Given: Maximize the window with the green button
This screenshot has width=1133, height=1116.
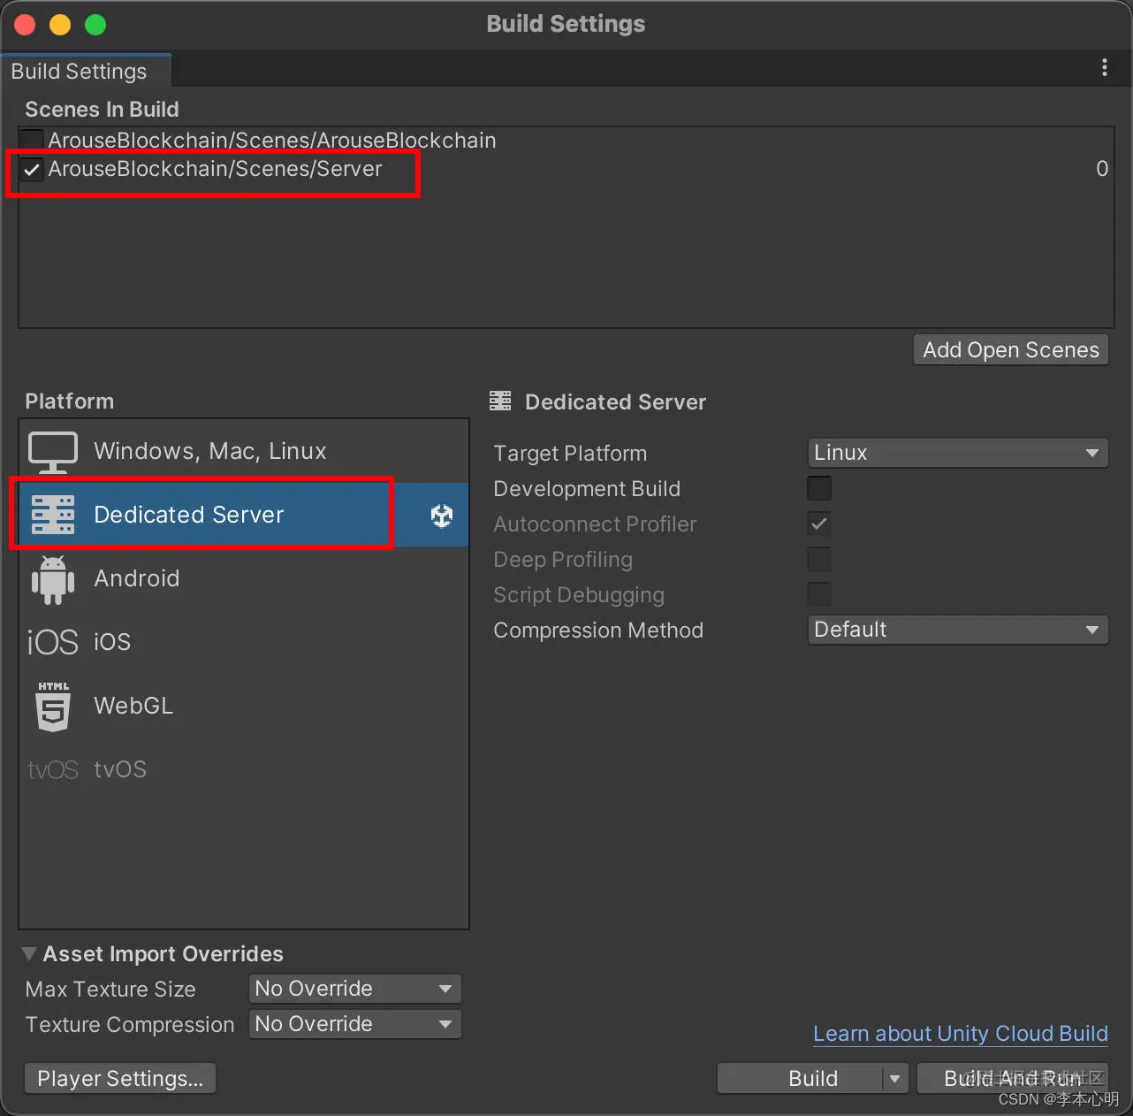Looking at the screenshot, I should [95, 25].
